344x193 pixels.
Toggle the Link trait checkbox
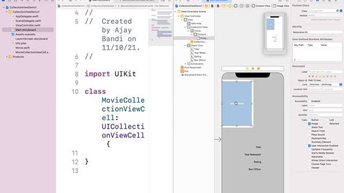pyautogui.click(x=327, y=120)
